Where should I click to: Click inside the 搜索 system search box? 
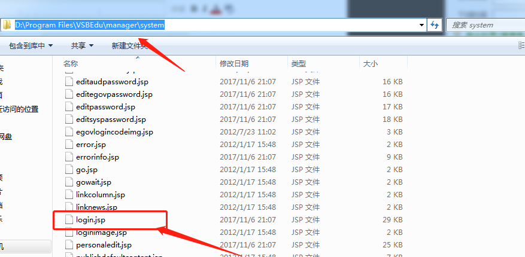(485, 25)
